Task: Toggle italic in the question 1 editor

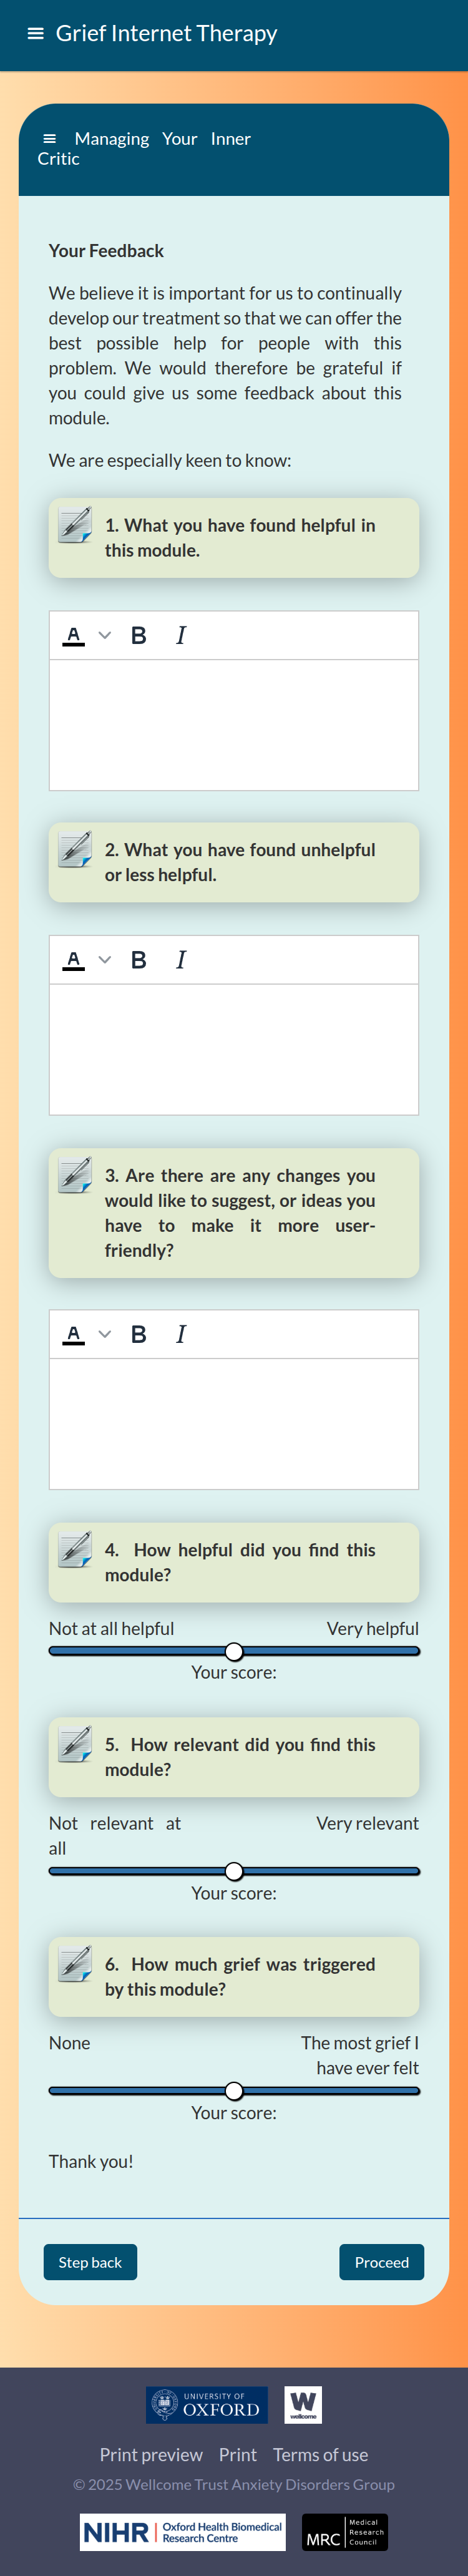Action: [181, 636]
